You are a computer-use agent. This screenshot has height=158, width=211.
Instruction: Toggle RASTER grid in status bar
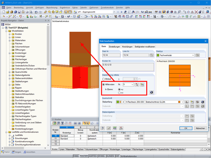(84, 156)
